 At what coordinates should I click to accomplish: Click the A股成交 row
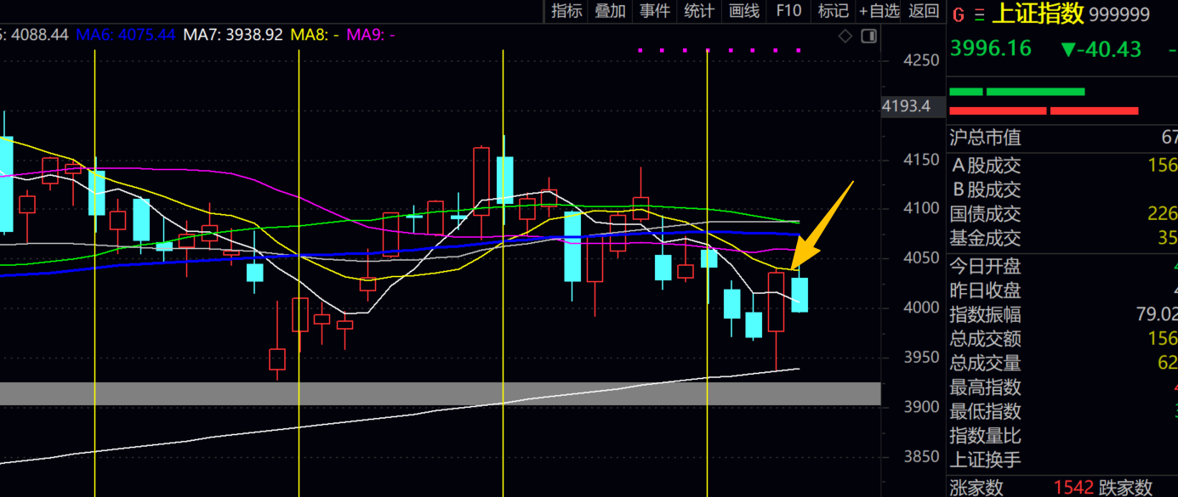[1062, 166]
